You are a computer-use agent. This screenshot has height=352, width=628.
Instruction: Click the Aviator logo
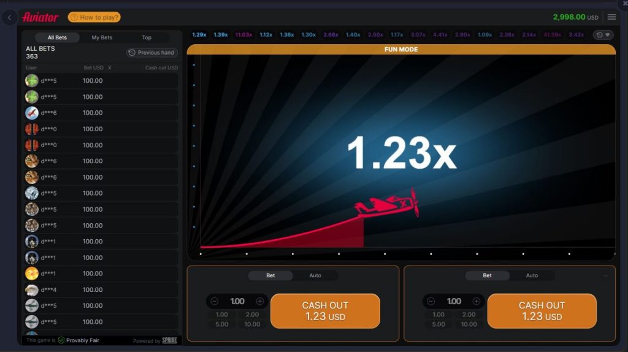click(x=40, y=17)
